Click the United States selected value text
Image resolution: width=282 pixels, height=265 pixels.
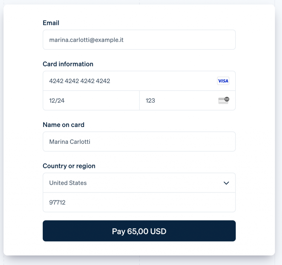tap(68, 183)
